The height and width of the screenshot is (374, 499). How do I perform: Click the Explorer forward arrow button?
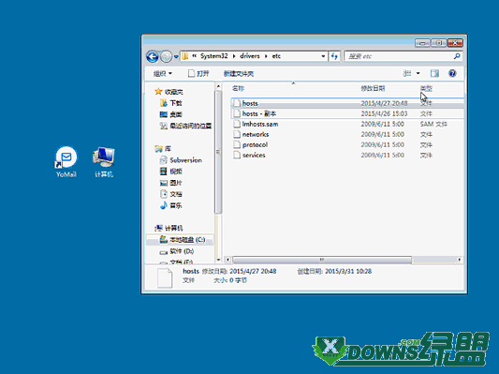click(166, 56)
